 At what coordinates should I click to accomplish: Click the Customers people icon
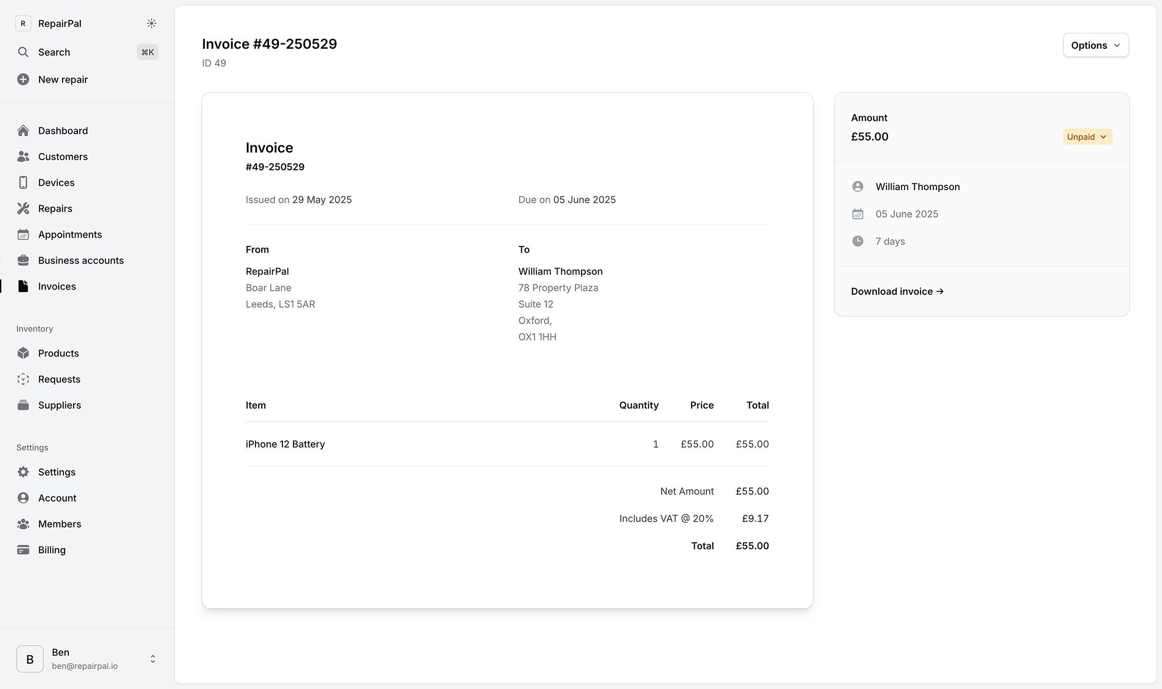point(23,156)
